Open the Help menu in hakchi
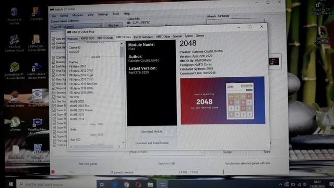The image size is (334, 188). 127,14
